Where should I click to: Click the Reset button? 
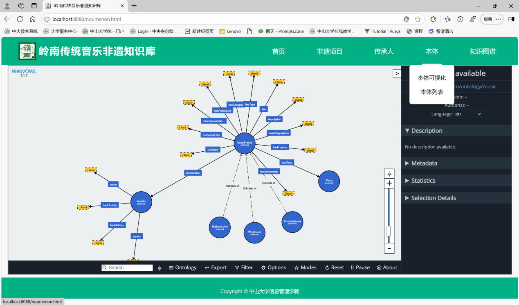(x=334, y=267)
